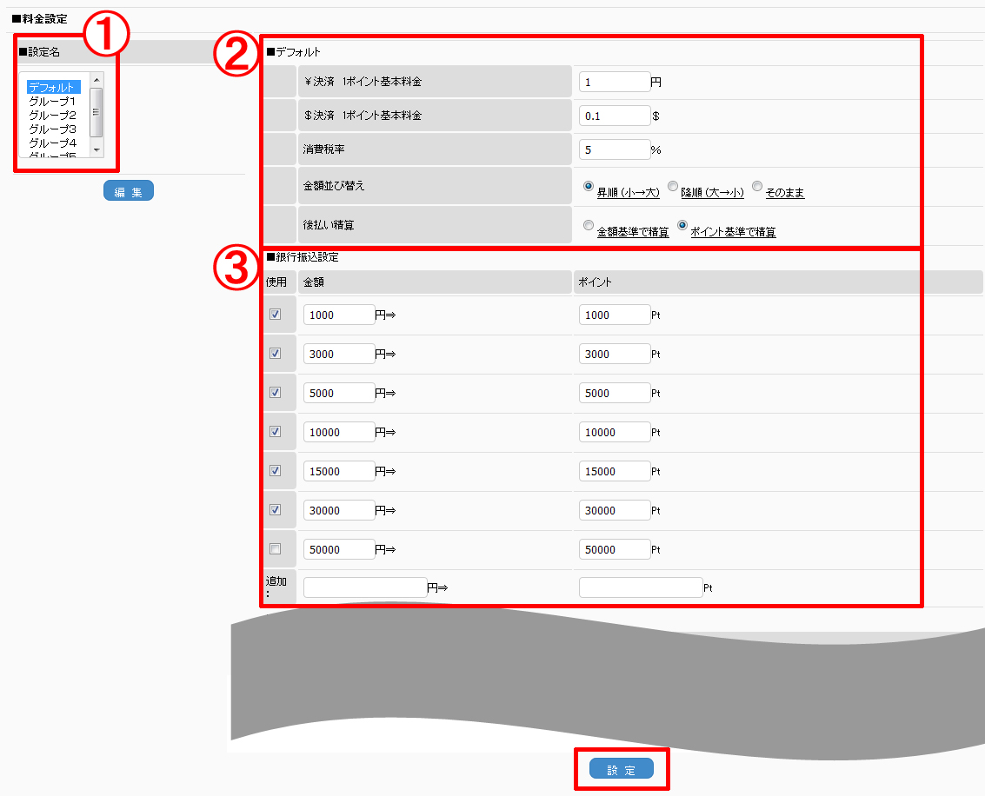Click the 追加 points (Pt) input field
Viewport: 985px width, 796px height.
[x=640, y=587]
